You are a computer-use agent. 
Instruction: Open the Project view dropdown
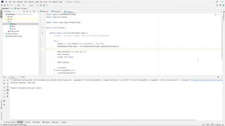coord(9,12)
